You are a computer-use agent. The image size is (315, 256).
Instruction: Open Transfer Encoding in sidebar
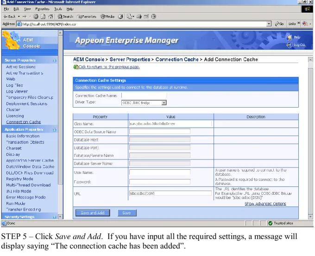point(24,210)
